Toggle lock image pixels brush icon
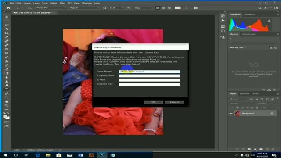Viewport: 281px width, 158px height. tap(242, 108)
